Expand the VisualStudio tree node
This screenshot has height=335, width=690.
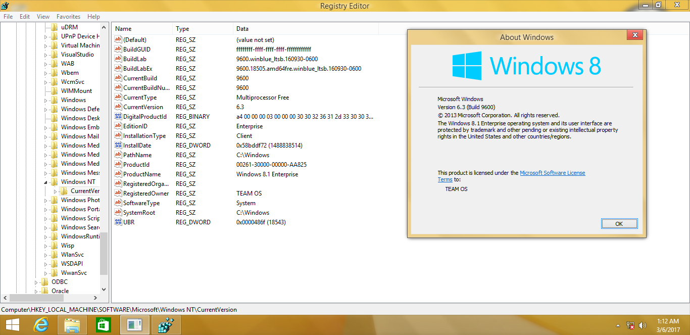[45, 55]
